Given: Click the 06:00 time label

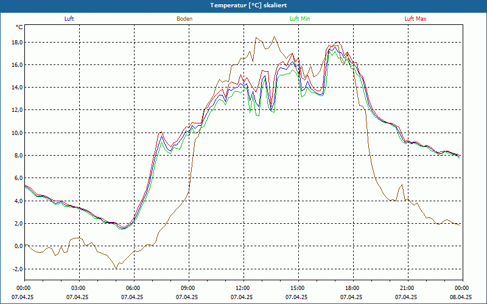Looking at the screenshot, I should (134, 288).
